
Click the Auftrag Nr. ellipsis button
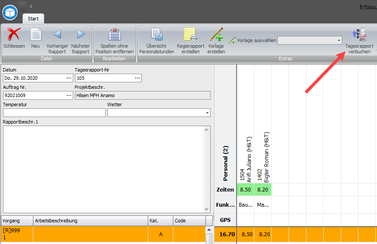69,95
